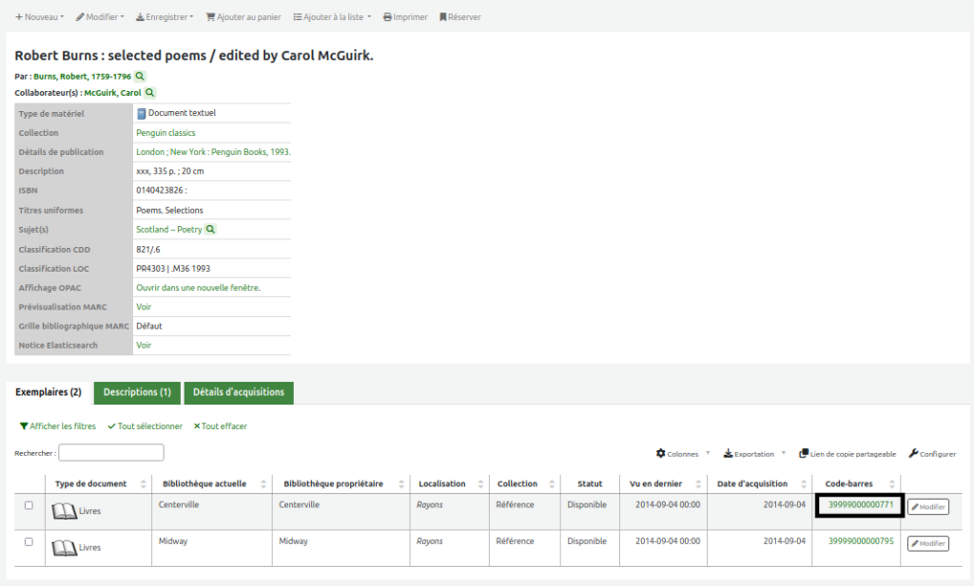Check the Centerville item row checkbox
The height and width of the screenshot is (586, 974).
[29, 505]
